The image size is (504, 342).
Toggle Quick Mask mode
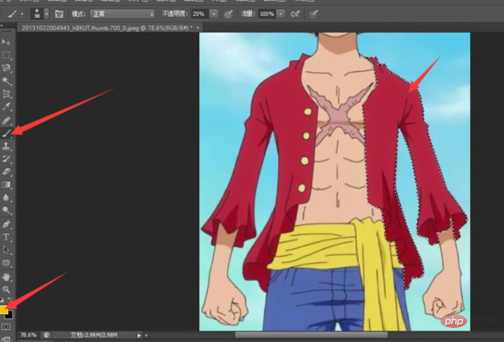pyautogui.click(x=6, y=327)
